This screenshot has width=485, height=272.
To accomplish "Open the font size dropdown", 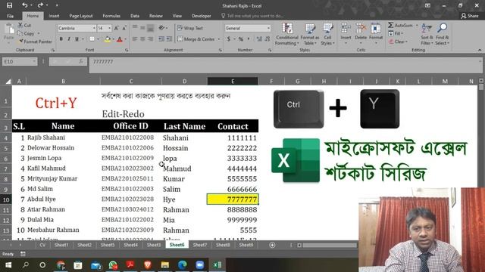I will pyautogui.click(x=109, y=28).
